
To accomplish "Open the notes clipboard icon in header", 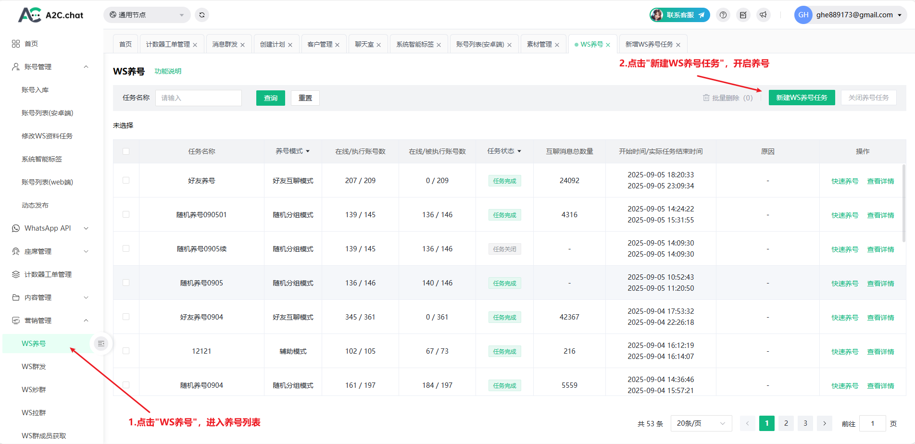I will click(743, 15).
